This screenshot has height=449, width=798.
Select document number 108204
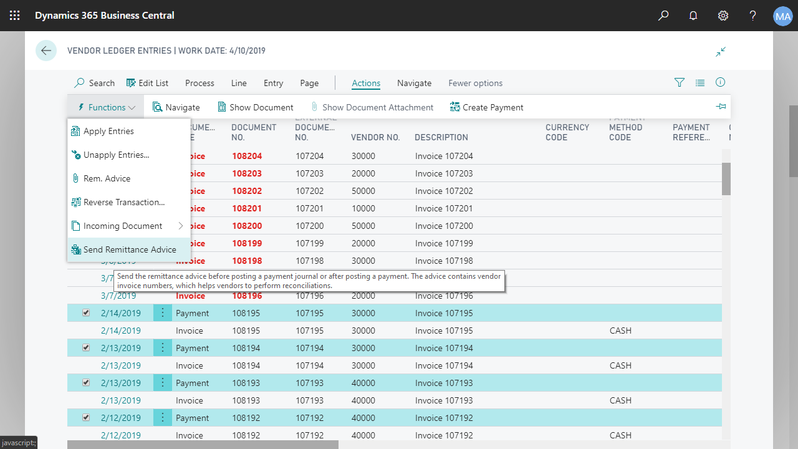[247, 156]
